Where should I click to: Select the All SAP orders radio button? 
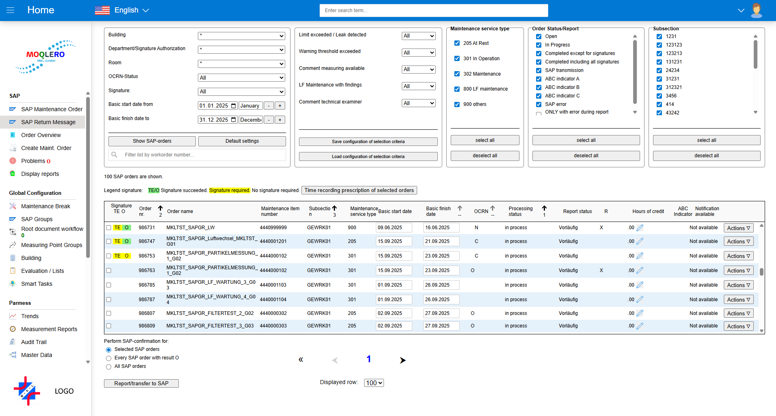pos(108,367)
